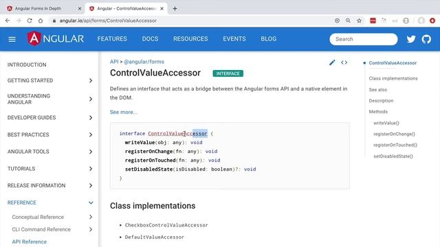The width and height of the screenshot is (440, 247).
Task: Select the Angular - ControlValueAccessor tab
Action: tap(126, 9)
